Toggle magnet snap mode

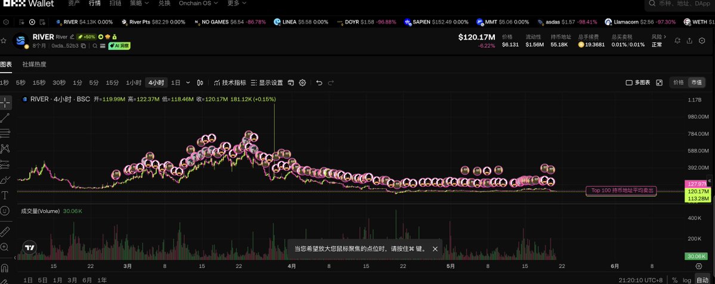pyautogui.click(x=5, y=267)
